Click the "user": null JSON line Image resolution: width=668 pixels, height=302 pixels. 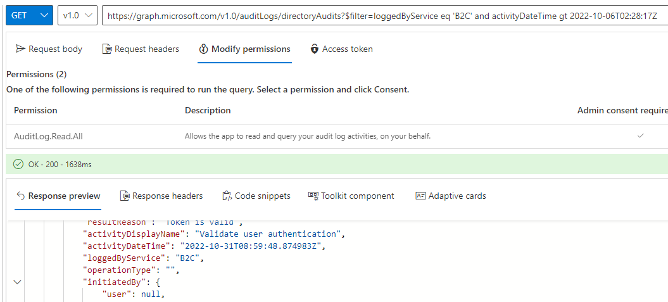[133, 294]
